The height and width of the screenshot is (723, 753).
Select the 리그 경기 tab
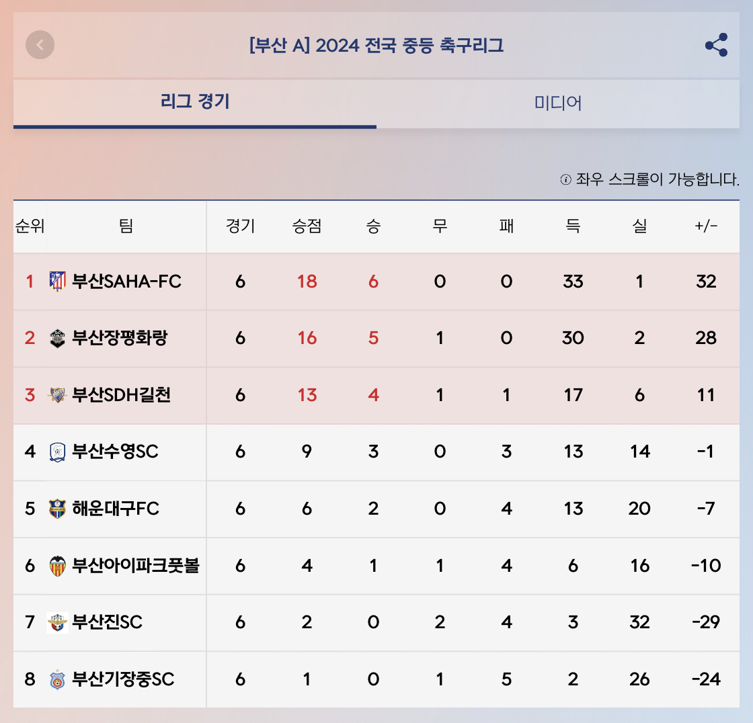tap(195, 102)
